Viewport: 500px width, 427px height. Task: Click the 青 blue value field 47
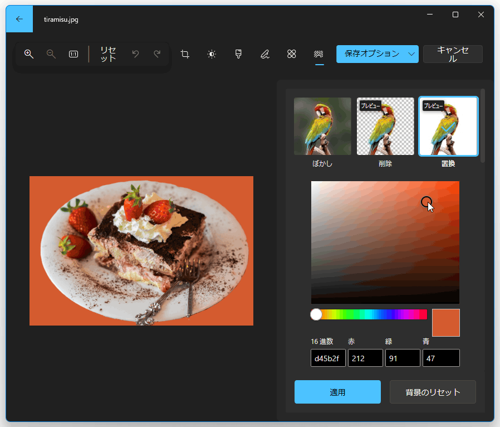442,358
